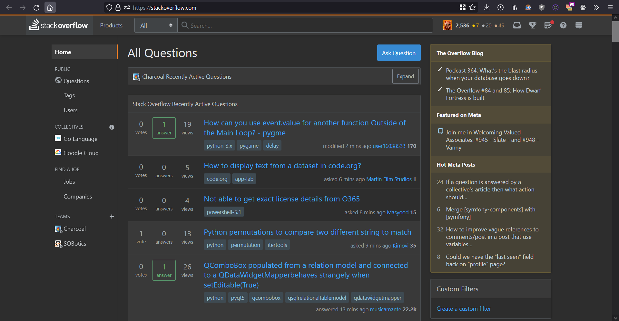Click in the Search input field
Screen dimensions: 619x321
[305, 25]
